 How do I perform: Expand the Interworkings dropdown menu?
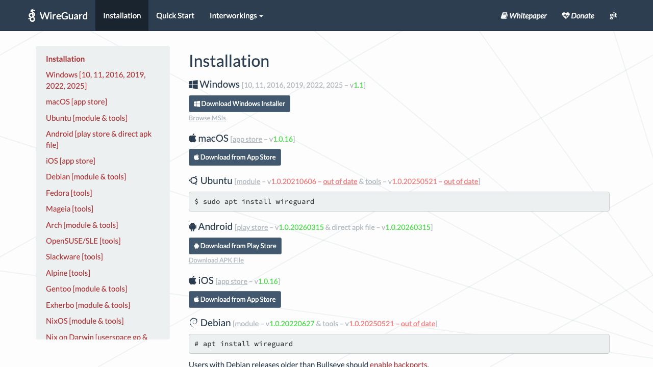236,16
